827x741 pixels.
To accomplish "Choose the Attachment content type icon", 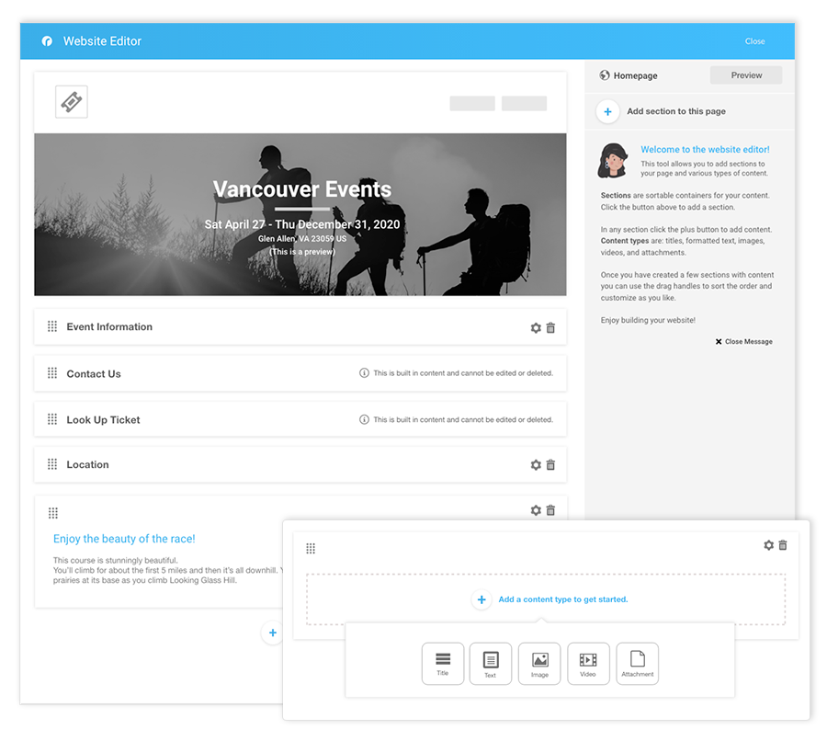I will (x=637, y=663).
